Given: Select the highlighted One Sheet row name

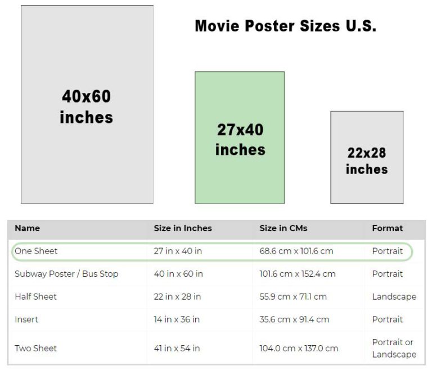Looking at the screenshot, I should [36, 251].
